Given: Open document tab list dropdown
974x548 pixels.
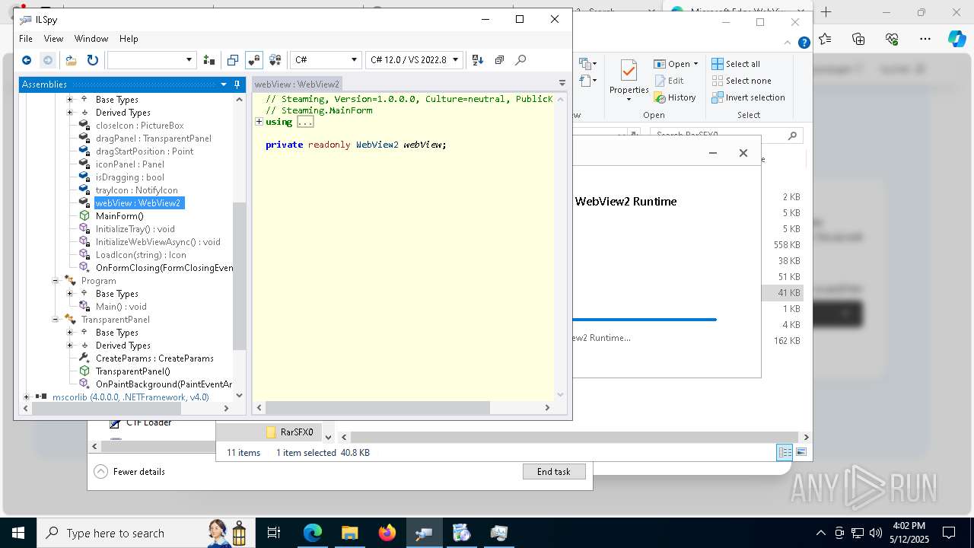Looking at the screenshot, I should [x=562, y=84].
